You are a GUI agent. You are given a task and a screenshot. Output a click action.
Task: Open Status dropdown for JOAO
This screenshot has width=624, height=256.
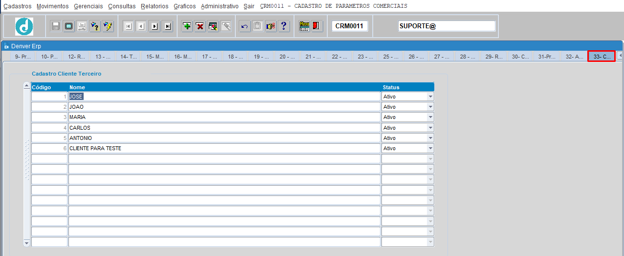[430, 107]
